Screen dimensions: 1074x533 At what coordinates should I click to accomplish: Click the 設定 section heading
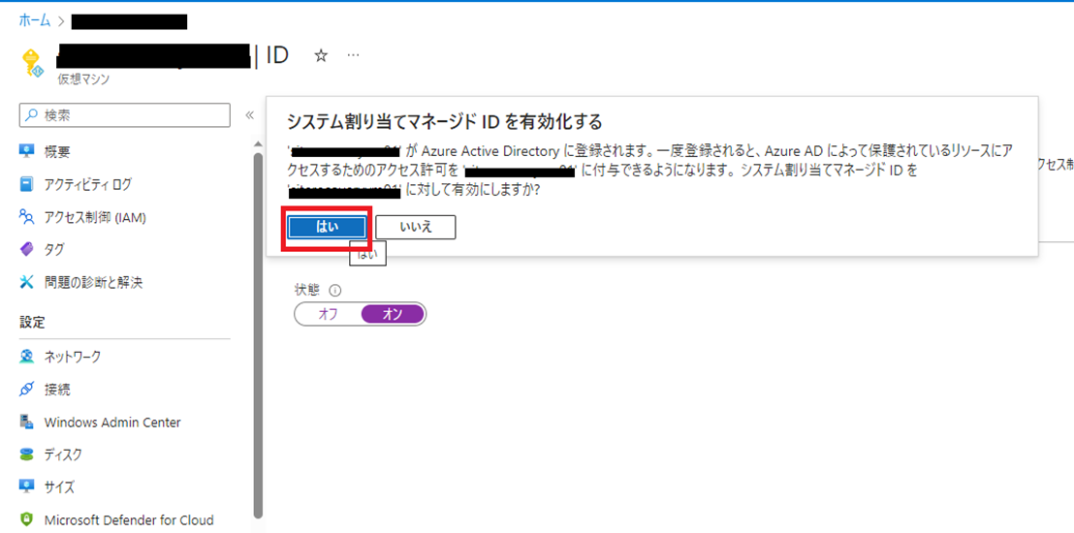(32, 322)
